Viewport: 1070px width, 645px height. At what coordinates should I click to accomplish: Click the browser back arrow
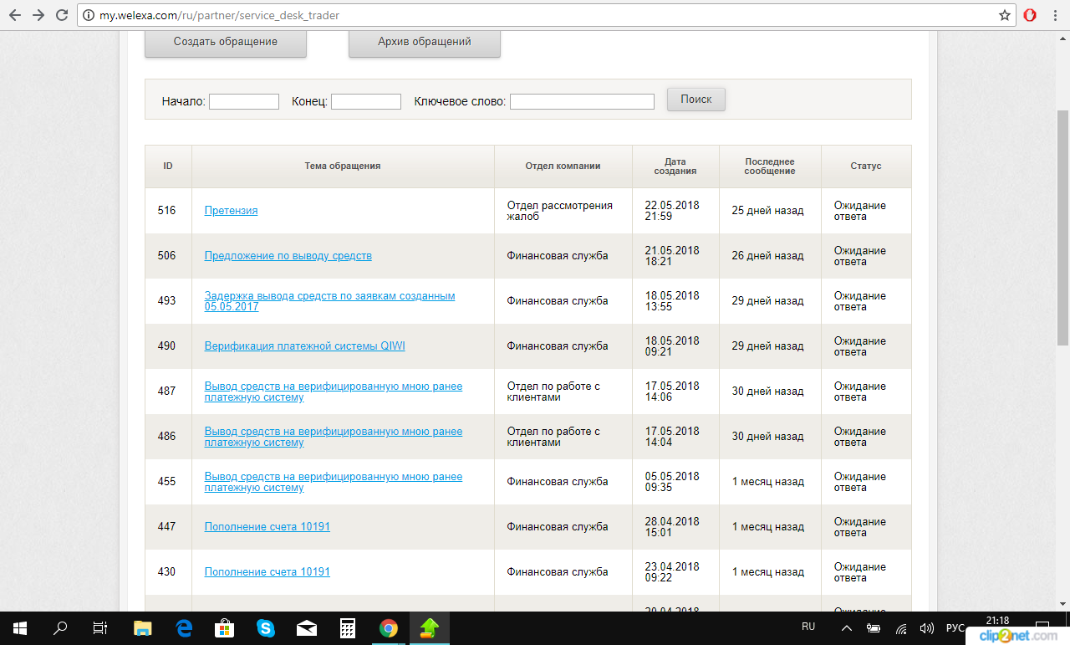tap(15, 15)
